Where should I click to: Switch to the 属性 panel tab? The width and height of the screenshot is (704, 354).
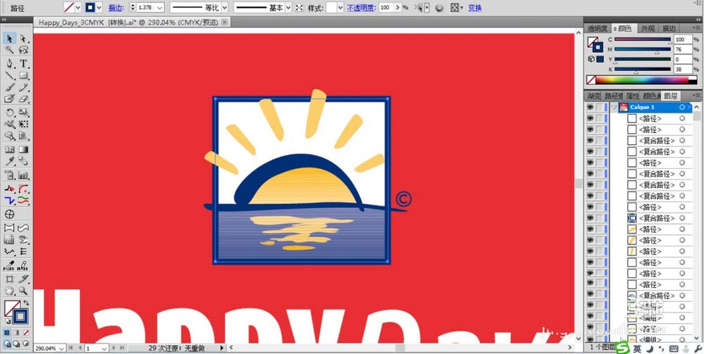[x=632, y=96]
